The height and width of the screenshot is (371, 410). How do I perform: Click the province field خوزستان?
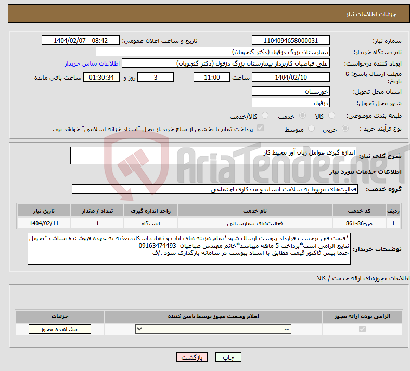coord(290,91)
